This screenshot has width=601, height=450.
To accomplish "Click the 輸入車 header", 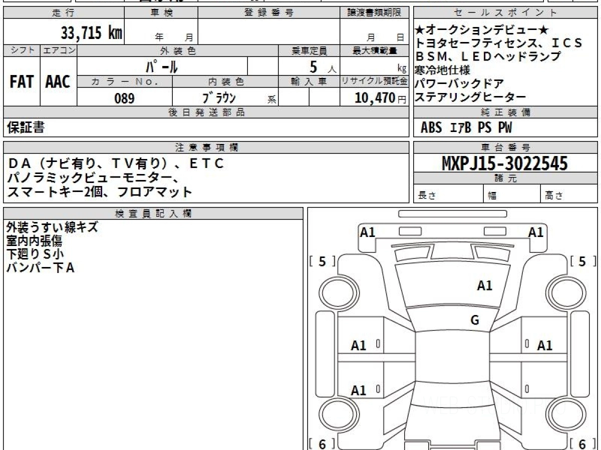I will point(309,81).
